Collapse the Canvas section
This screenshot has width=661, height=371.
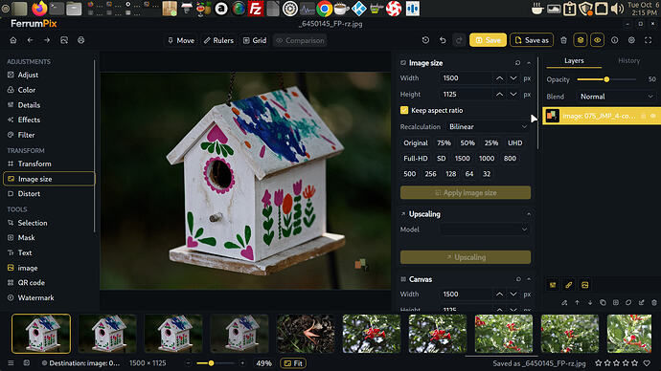tap(529, 279)
